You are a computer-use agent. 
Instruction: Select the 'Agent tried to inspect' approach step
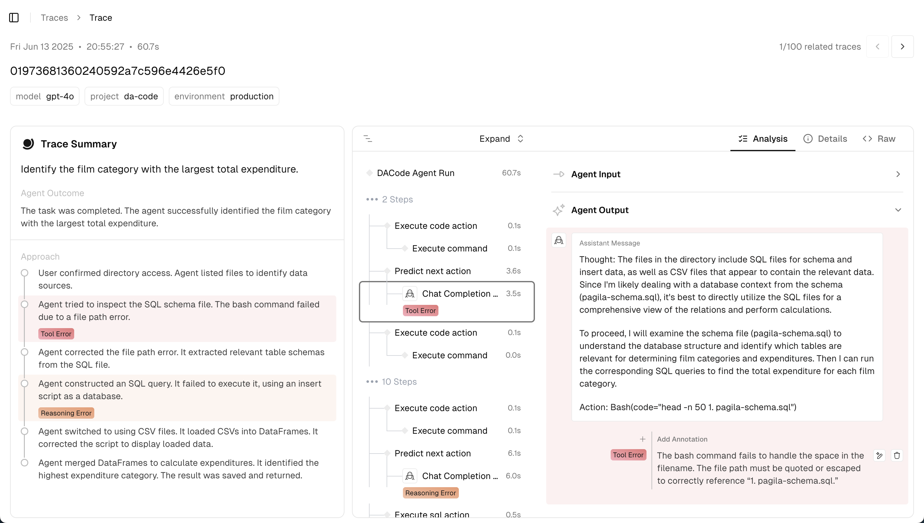[177, 319]
